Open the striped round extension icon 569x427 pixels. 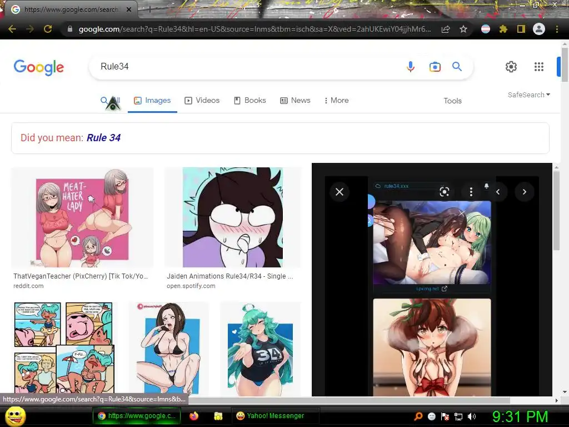486,29
